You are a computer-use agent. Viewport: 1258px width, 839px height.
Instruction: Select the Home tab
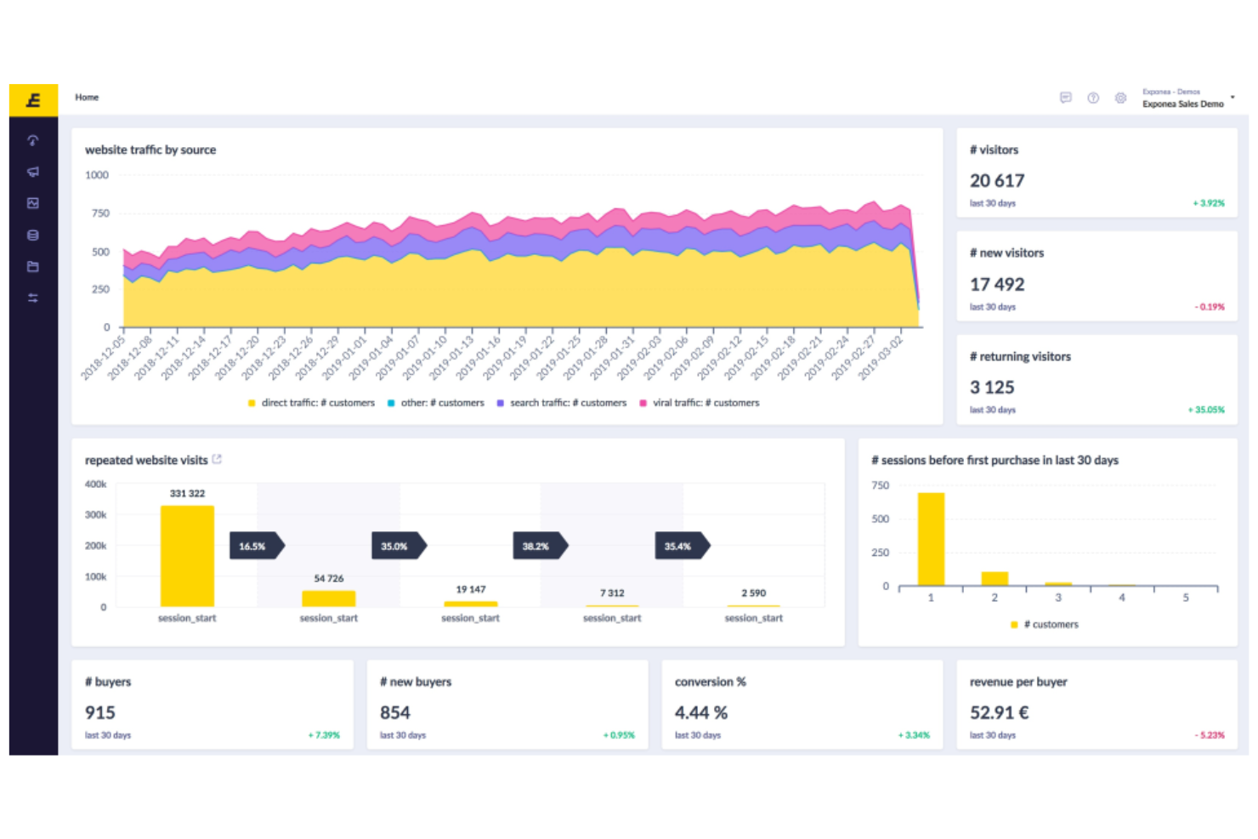pos(87,97)
